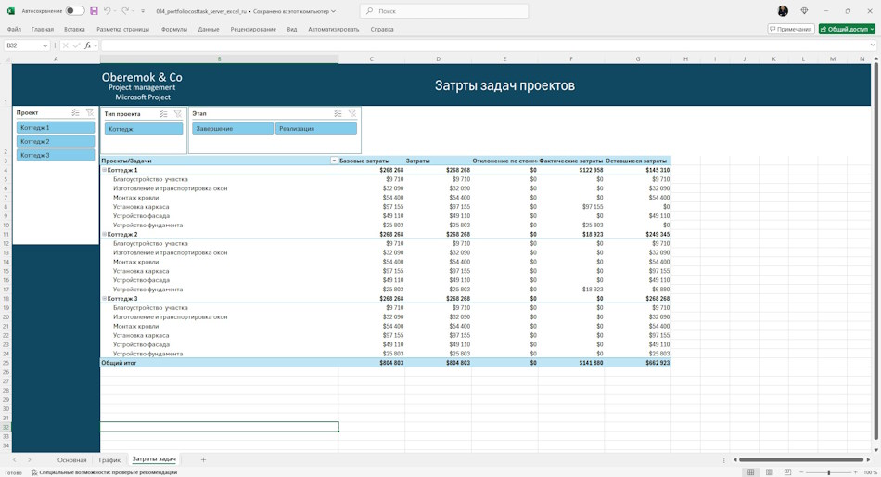Open the Файл menu
Screen dimensions: 881x477
[x=14, y=29]
